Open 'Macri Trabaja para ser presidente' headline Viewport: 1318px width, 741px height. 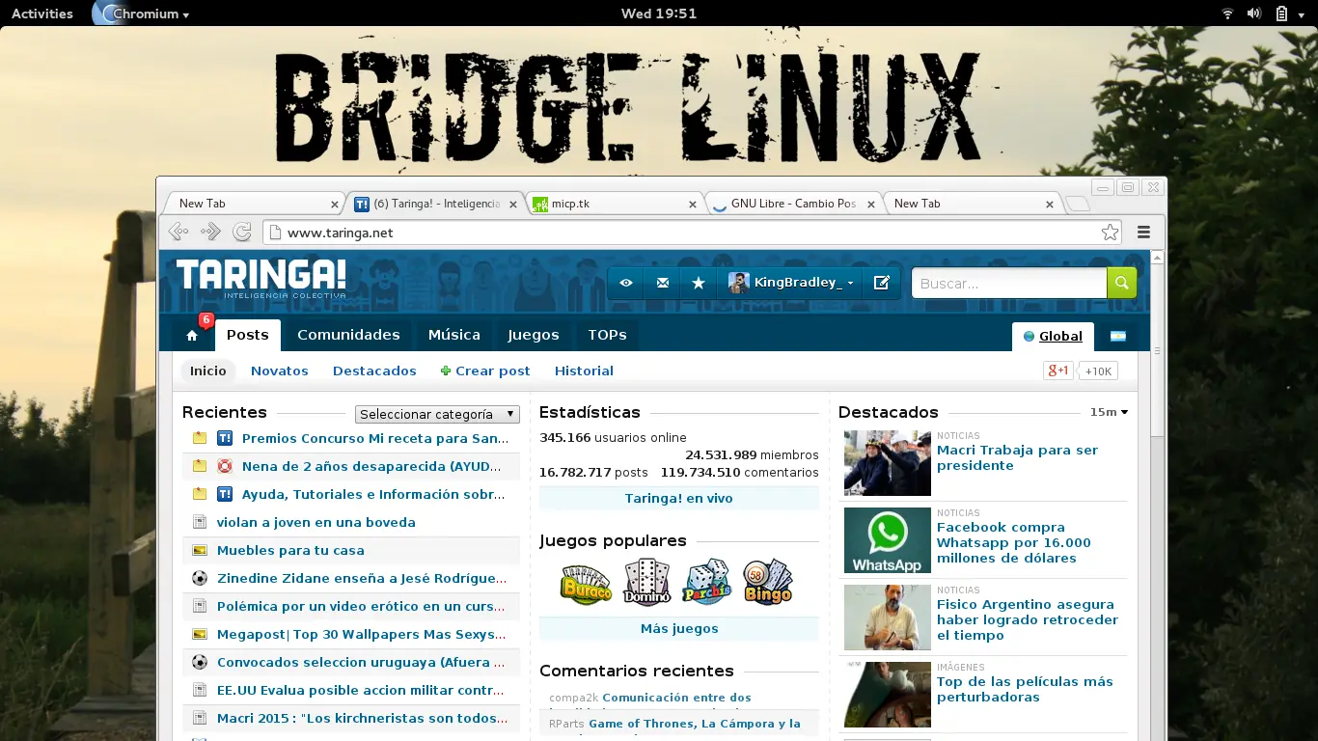click(1017, 457)
